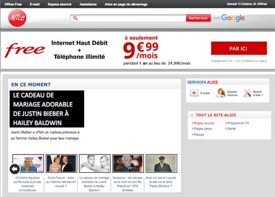
Task: Set Alice en page de démarrage
Action: (x=126, y=4)
